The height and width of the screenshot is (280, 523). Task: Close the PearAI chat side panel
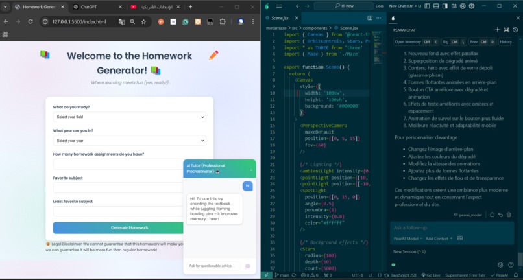pyautogui.click(x=518, y=18)
